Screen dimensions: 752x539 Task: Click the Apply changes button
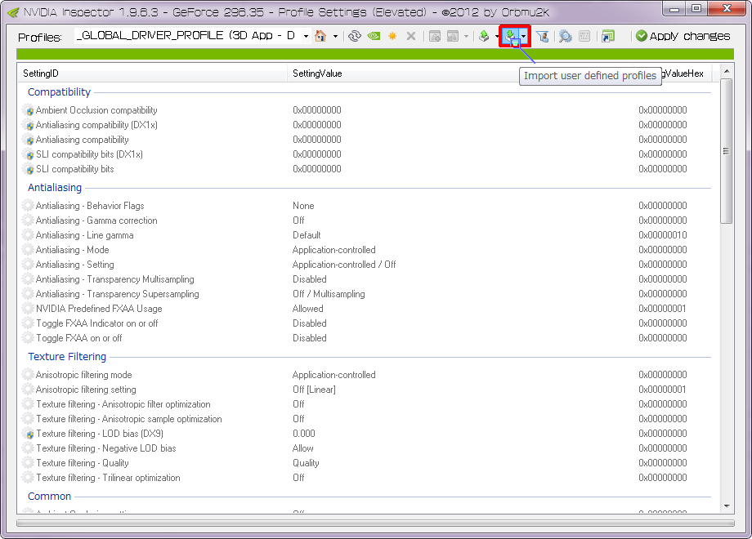pos(683,36)
